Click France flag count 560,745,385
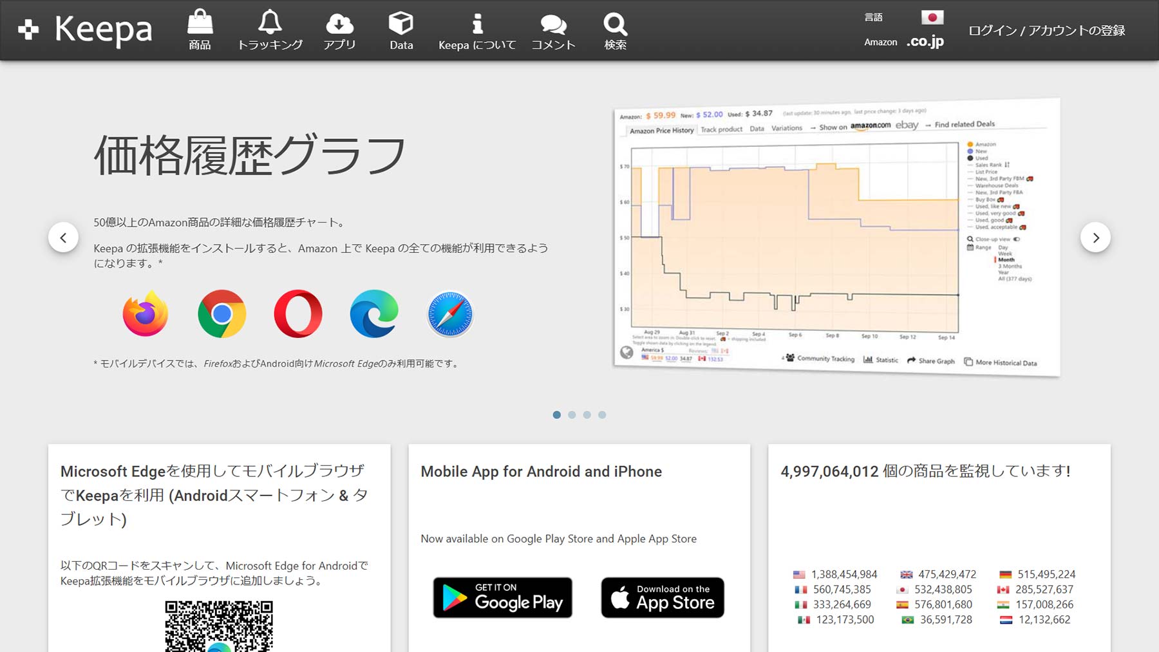This screenshot has height=652, width=1159. click(x=833, y=589)
